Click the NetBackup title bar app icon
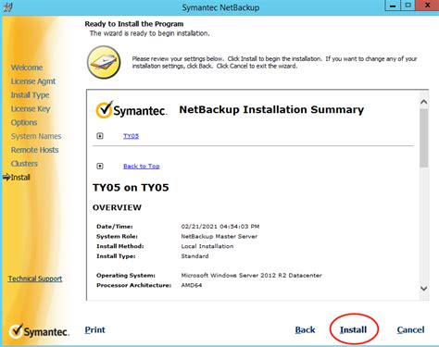The image size is (439, 347). pos(7,6)
